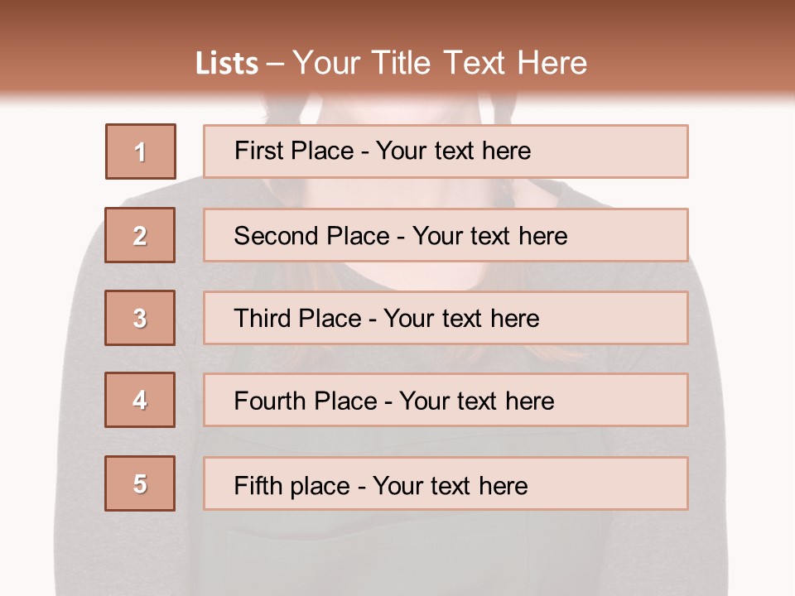
Task: Click the en dash in the slide title
Action: (276, 65)
